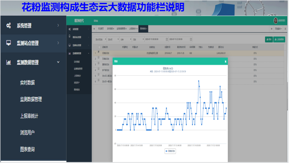Click the user avatar in top right
The width and height of the screenshot is (289, 163).
(276, 21)
